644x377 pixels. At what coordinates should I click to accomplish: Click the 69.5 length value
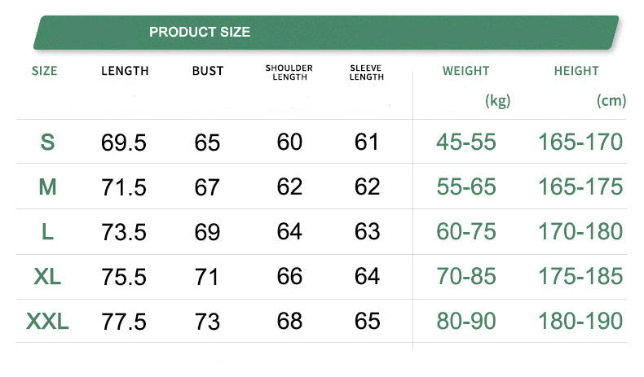pos(124,143)
